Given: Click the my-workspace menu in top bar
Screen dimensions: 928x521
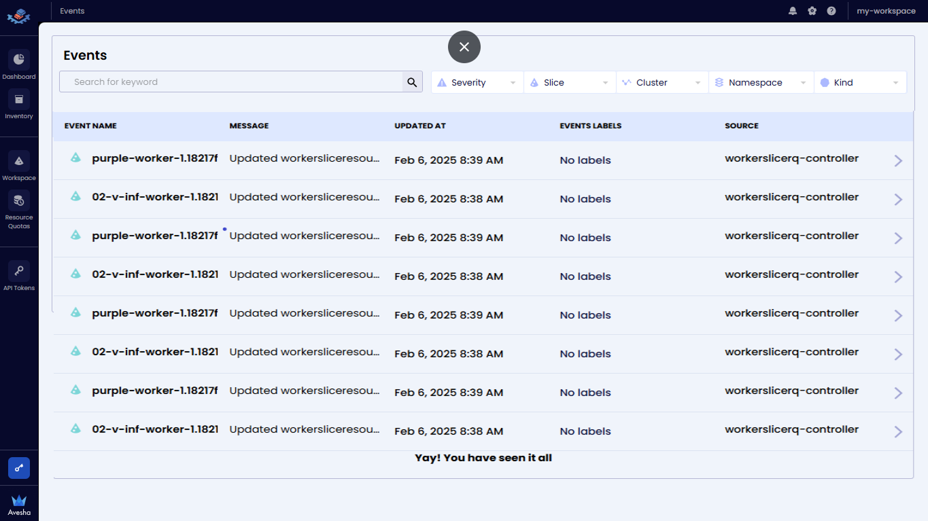Looking at the screenshot, I should click(886, 11).
